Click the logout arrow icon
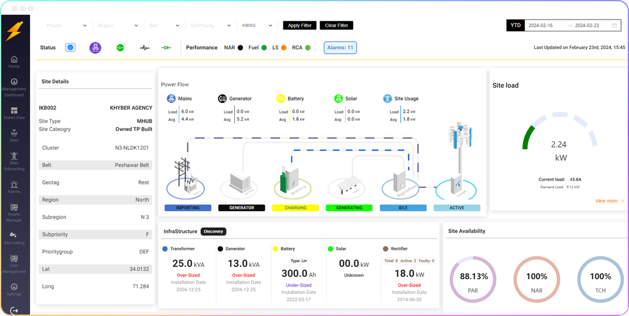 pos(14,310)
